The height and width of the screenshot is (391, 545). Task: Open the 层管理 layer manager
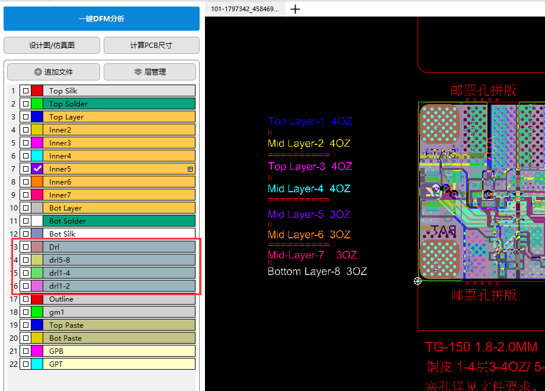click(149, 72)
